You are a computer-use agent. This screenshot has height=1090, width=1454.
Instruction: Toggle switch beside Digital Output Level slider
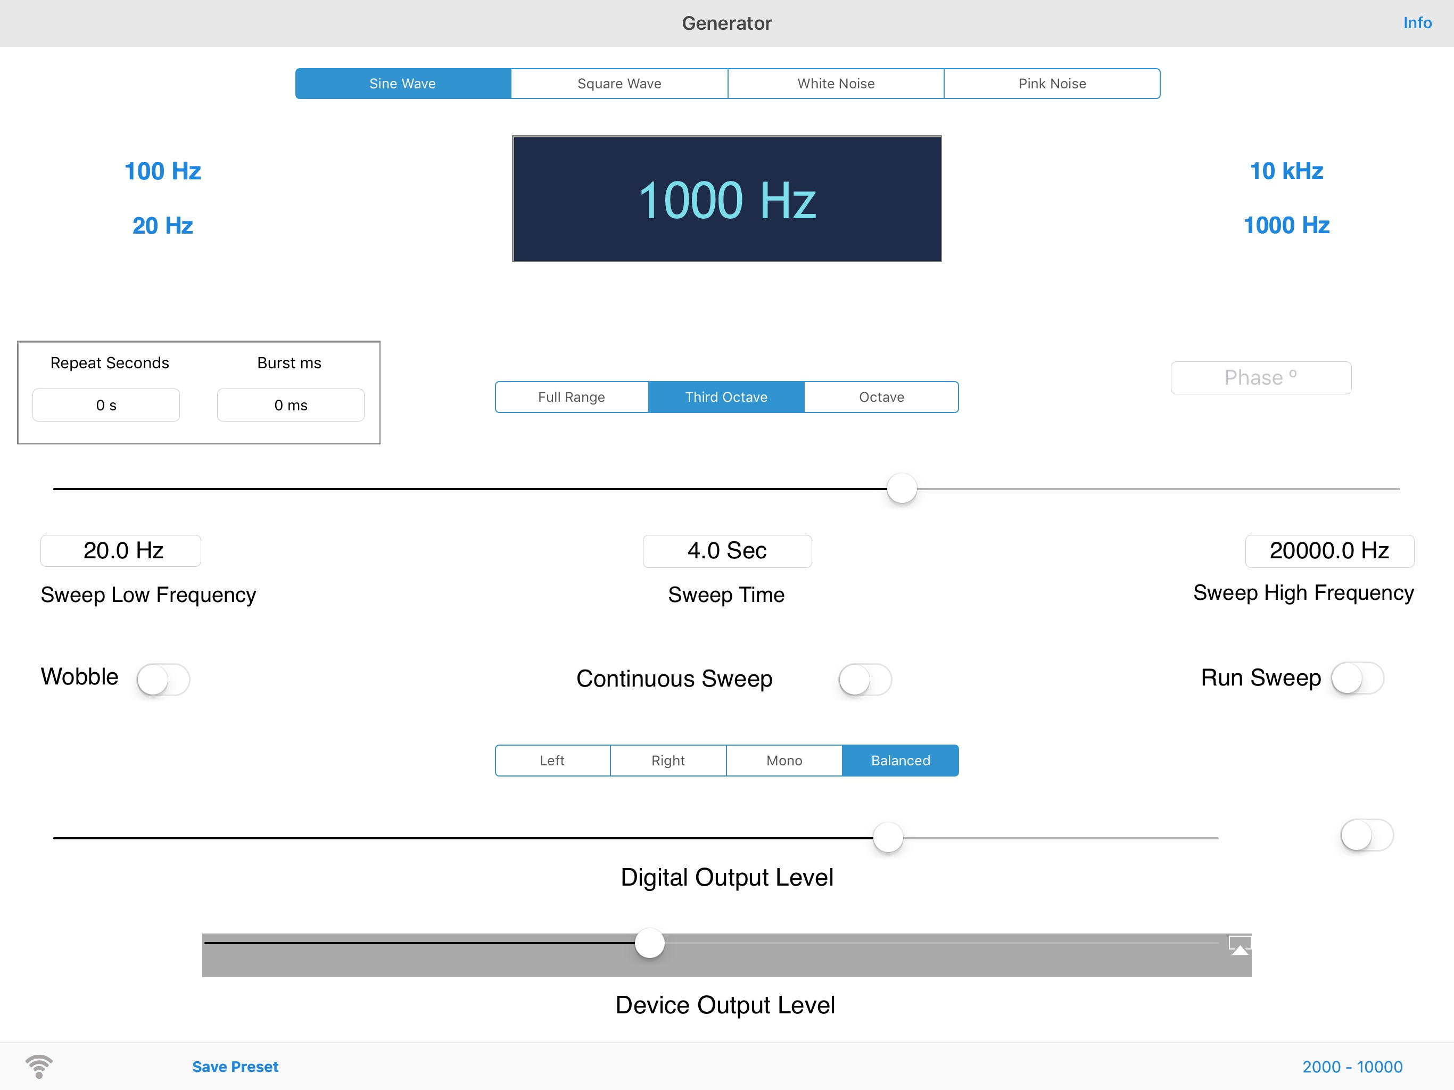pos(1367,836)
